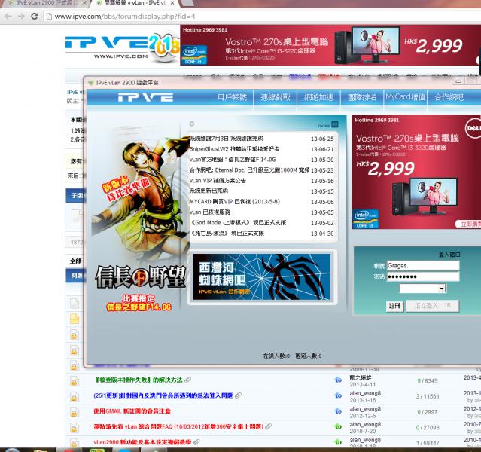
Task: Go back using the browser back arrow
Action: [x=8, y=17]
